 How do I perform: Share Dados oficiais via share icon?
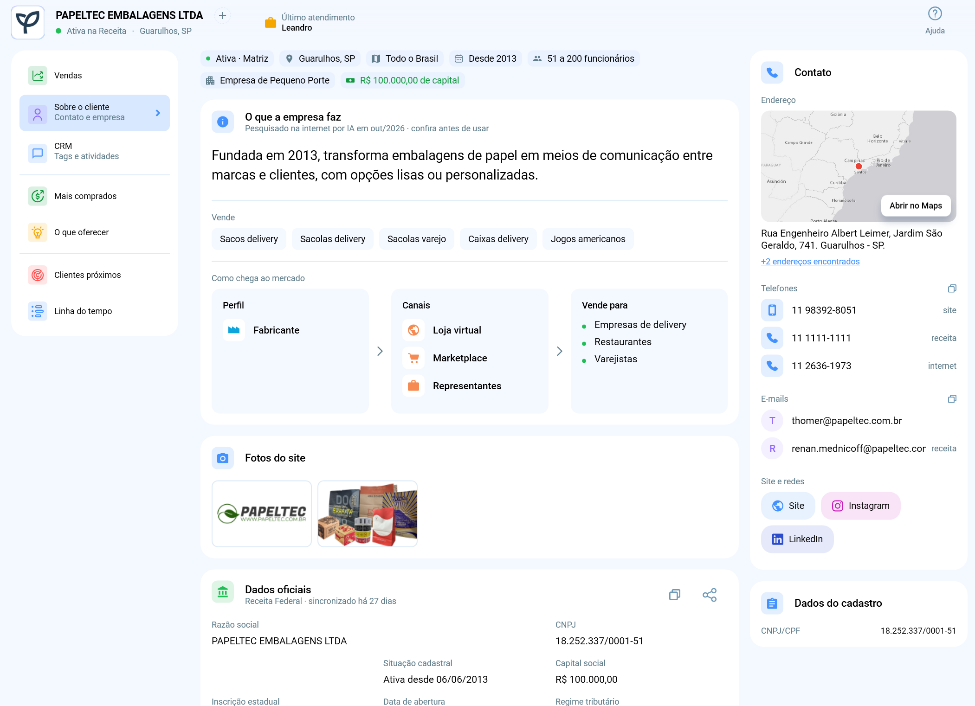pos(710,595)
